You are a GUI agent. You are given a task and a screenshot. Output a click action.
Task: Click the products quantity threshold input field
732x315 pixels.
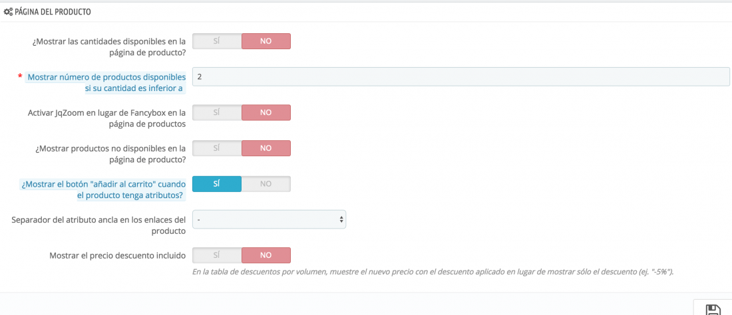click(460, 77)
